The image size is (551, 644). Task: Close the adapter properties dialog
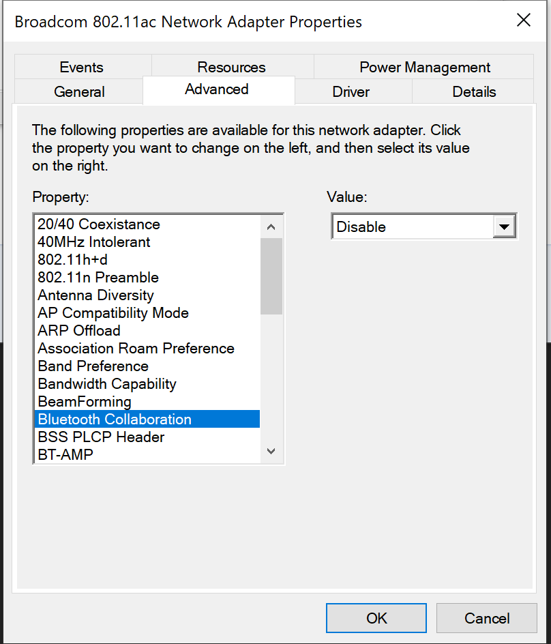523,20
